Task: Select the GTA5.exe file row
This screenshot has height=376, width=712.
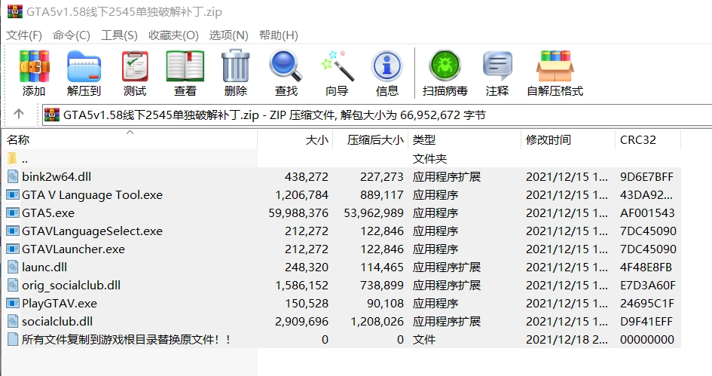Action: pos(48,212)
